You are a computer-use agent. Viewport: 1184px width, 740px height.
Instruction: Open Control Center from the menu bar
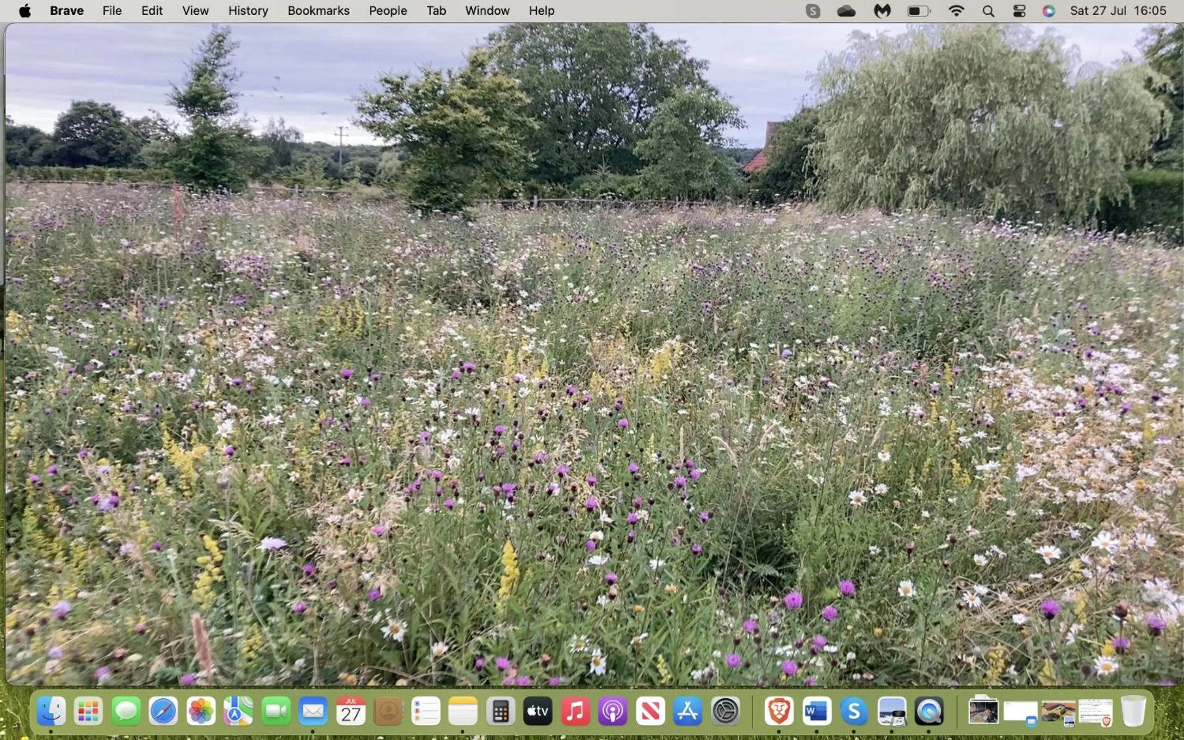(1019, 10)
